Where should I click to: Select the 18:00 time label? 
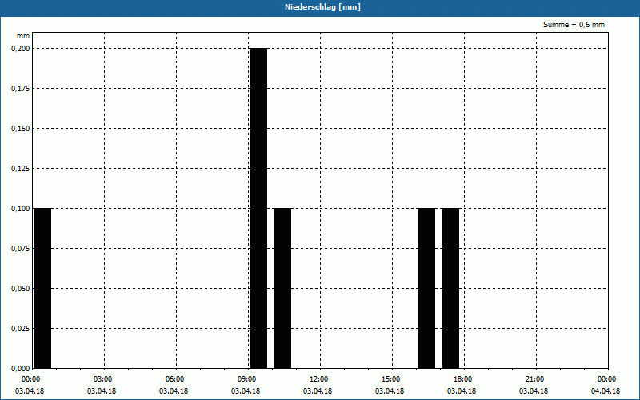pyautogui.click(x=463, y=379)
